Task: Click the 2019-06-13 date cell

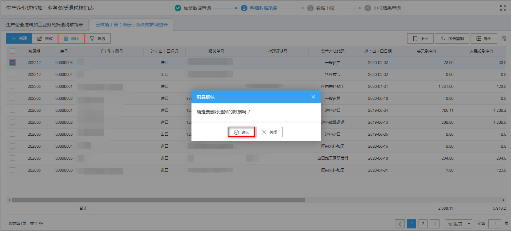Action: pos(378,122)
